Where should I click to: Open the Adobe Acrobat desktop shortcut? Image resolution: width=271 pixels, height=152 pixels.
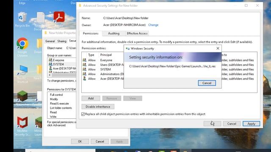point(59,17)
